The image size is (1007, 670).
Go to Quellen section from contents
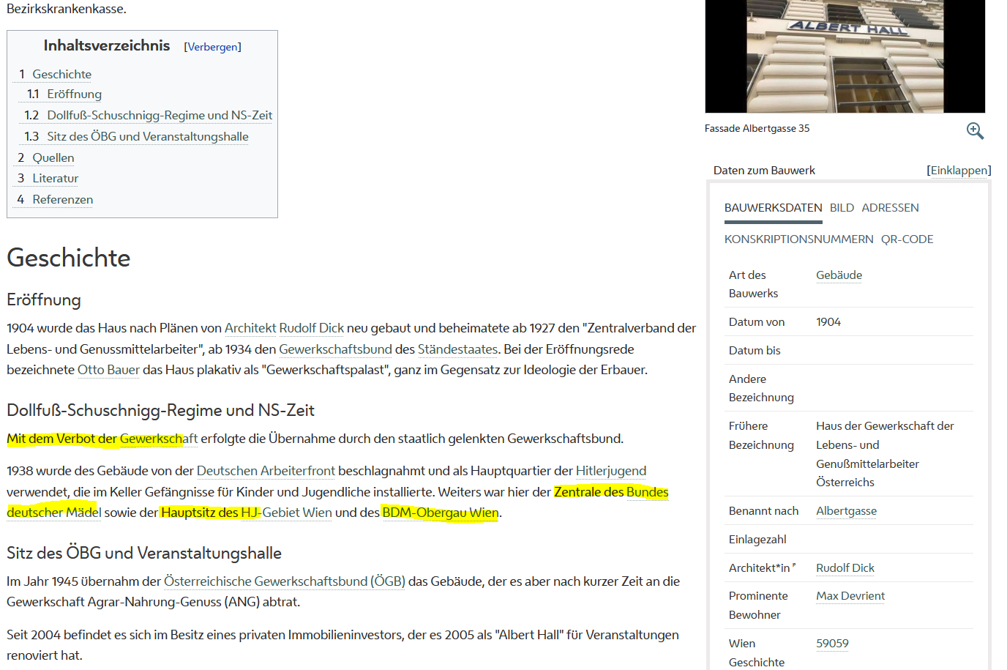click(53, 158)
